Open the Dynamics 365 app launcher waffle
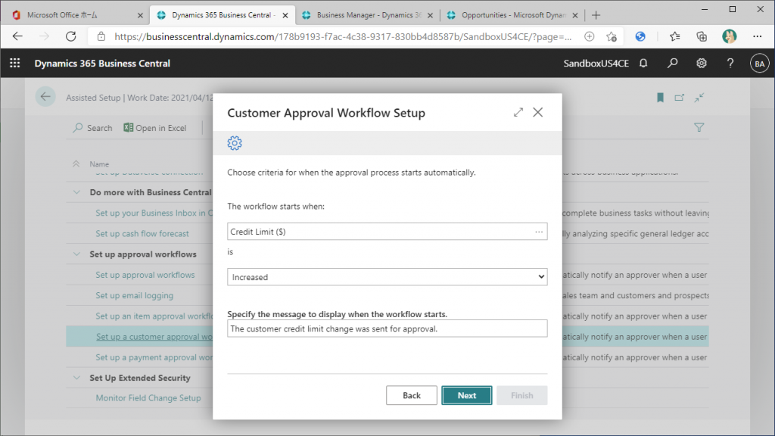Viewport: 775px width, 436px height. coord(15,64)
